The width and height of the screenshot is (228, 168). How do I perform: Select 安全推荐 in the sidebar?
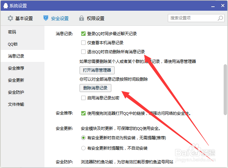[22, 68]
